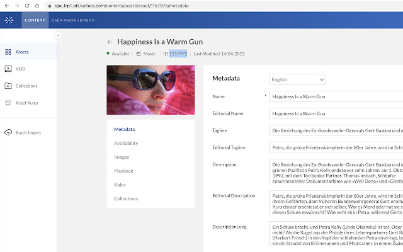The width and height of the screenshot is (403, 252).
Task: Click the Metadata panel heading
Action: pyautogui.click(x=226, y=78)
